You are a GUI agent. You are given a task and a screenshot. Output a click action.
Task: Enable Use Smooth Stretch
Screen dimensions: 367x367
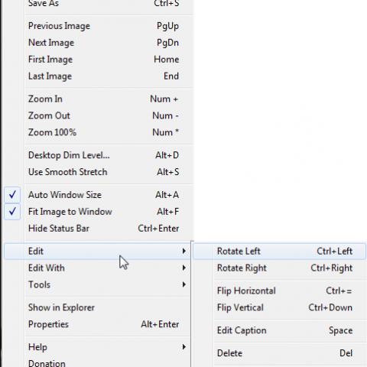(97, 172)
